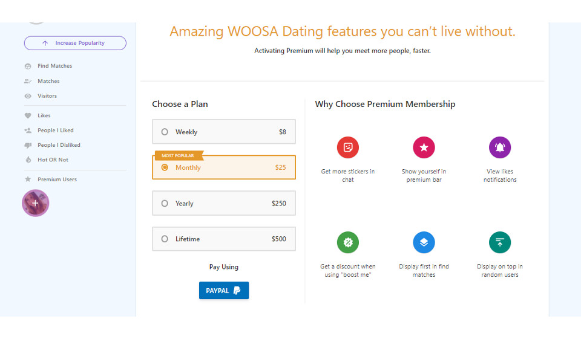581x339 pixels.
Task: Pick the Lifetime plan radio button
Action: 165,239
